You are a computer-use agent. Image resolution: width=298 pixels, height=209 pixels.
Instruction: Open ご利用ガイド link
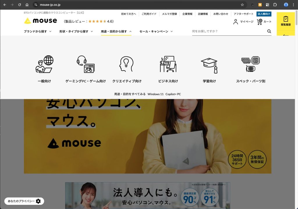click(149, 14)
